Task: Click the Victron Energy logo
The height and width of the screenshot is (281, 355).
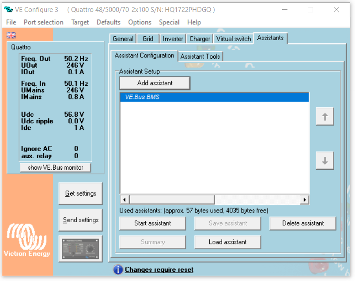Action: (x=27, y=240)
